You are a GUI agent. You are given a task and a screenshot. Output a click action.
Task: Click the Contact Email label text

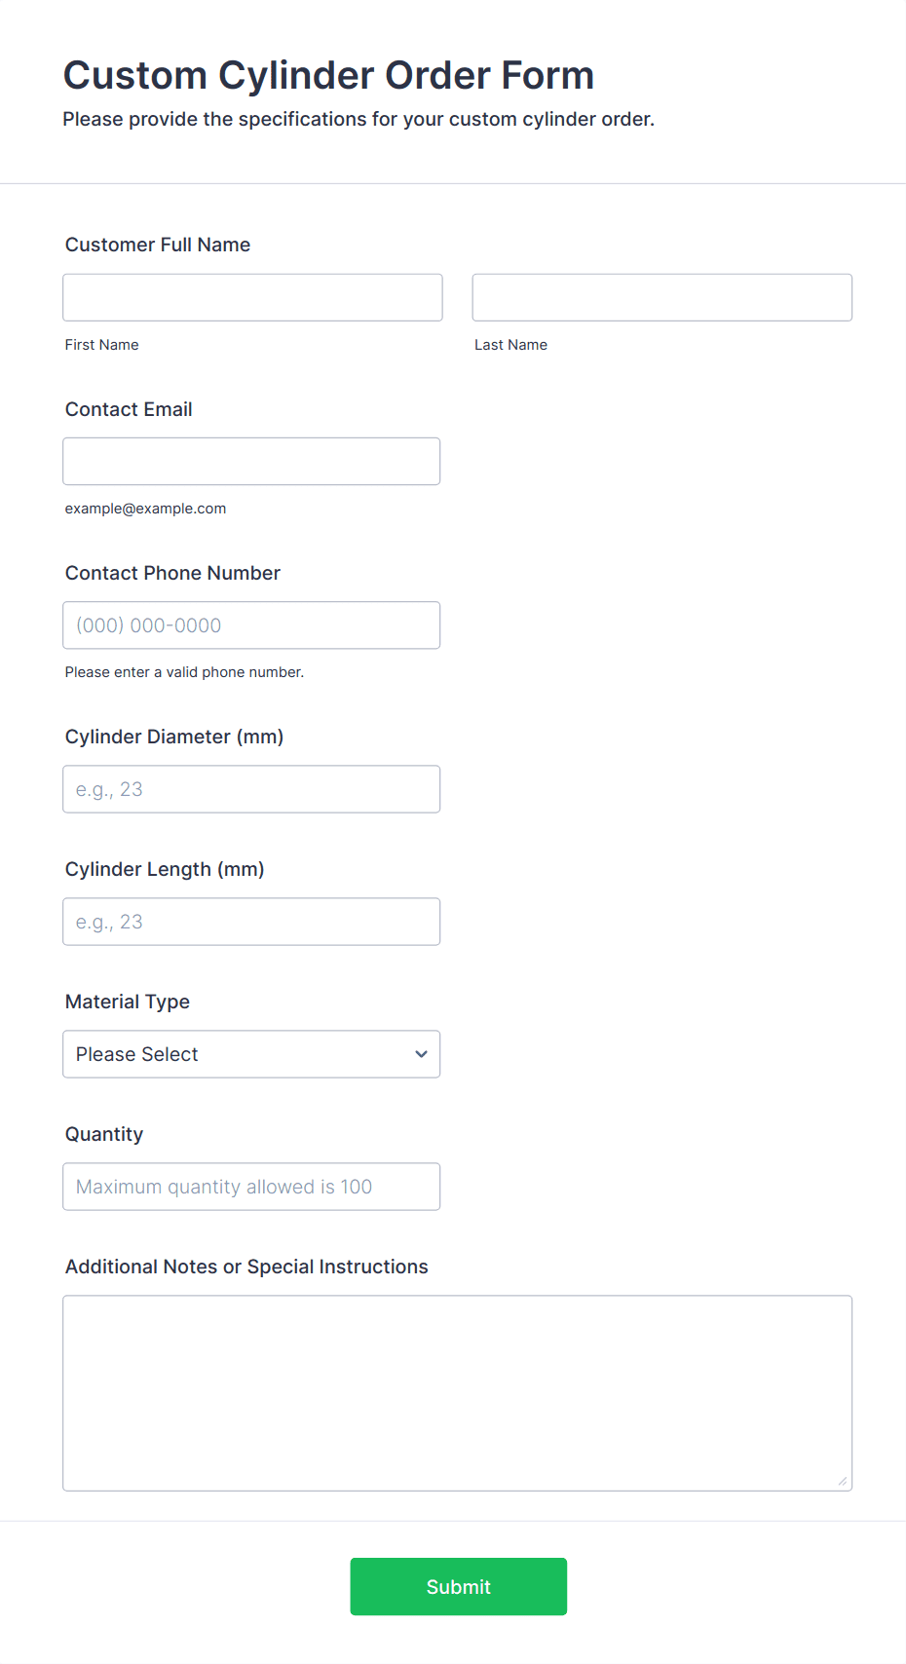tap(129, 409)
